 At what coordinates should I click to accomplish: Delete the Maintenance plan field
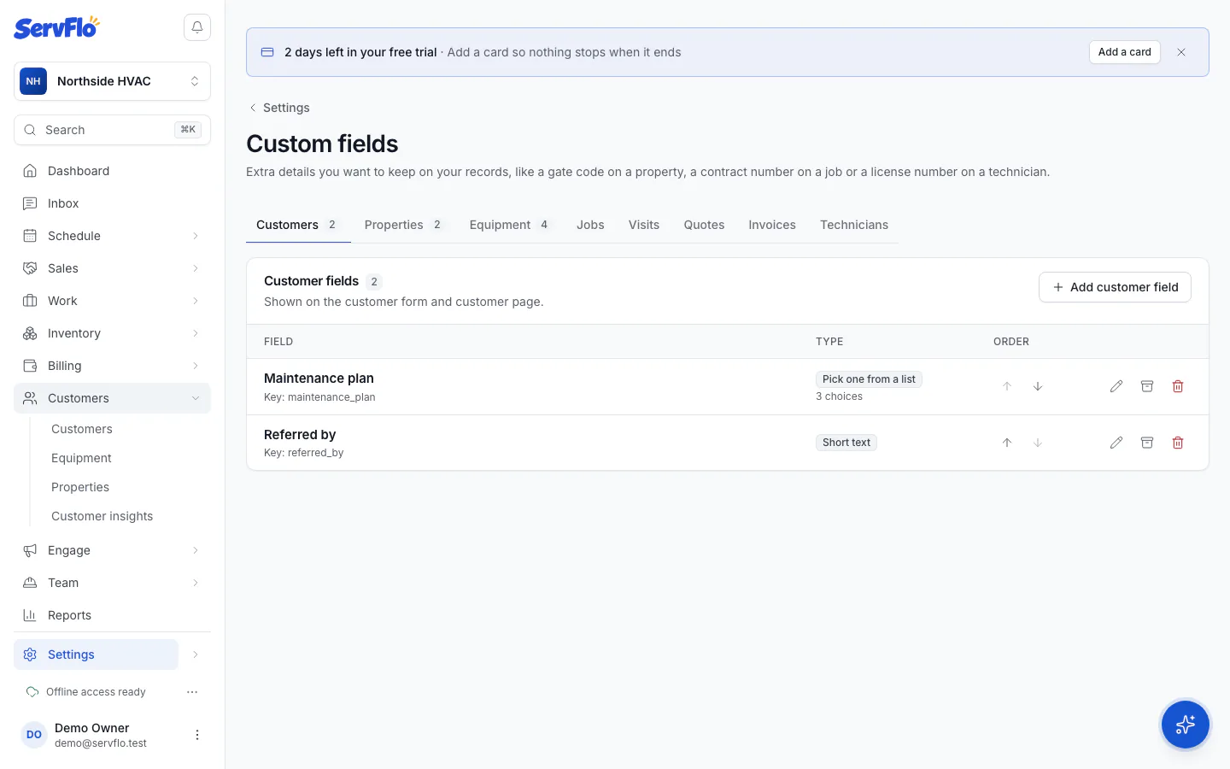click(x=1178, y=386)
